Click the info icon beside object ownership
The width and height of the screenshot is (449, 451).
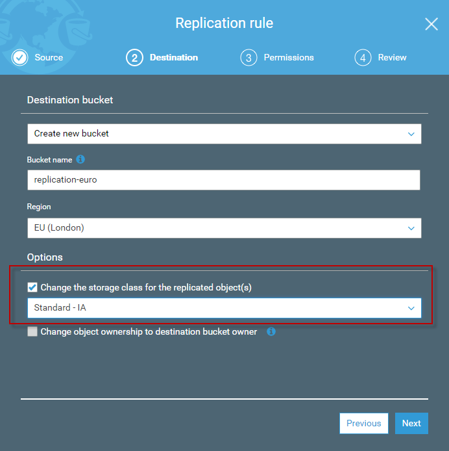coord(271,331)
